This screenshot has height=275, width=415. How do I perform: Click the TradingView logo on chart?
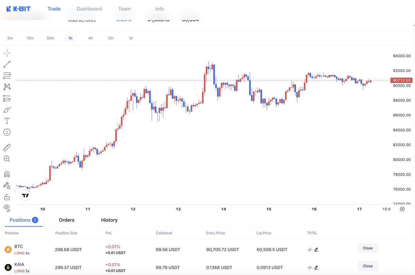(26, 195)
